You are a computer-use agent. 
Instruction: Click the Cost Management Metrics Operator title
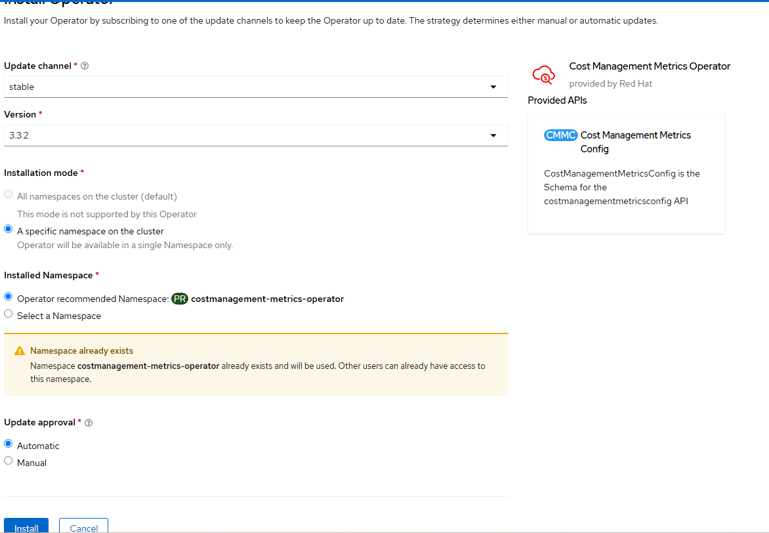pos(650,66)
